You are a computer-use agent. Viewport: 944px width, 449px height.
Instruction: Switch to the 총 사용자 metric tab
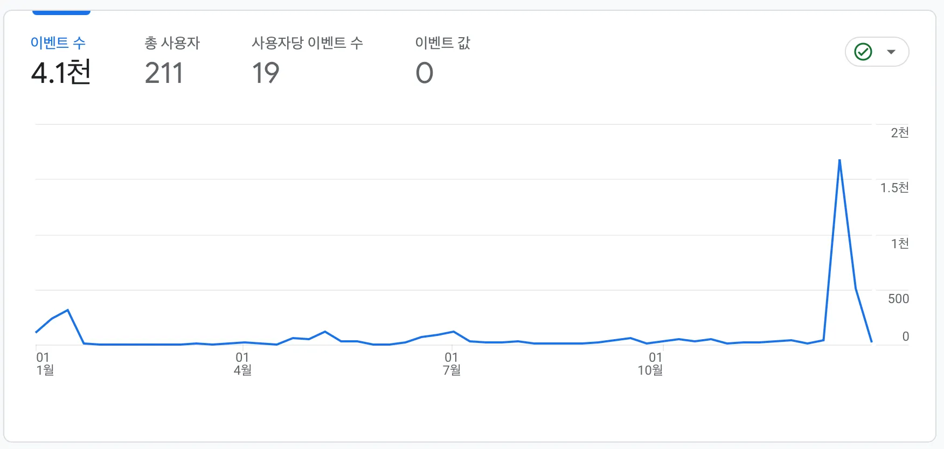172,43
